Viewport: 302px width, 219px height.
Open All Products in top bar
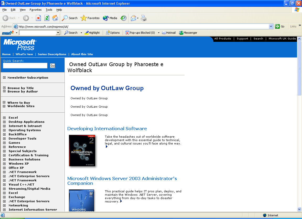click(x=223, y=39)
